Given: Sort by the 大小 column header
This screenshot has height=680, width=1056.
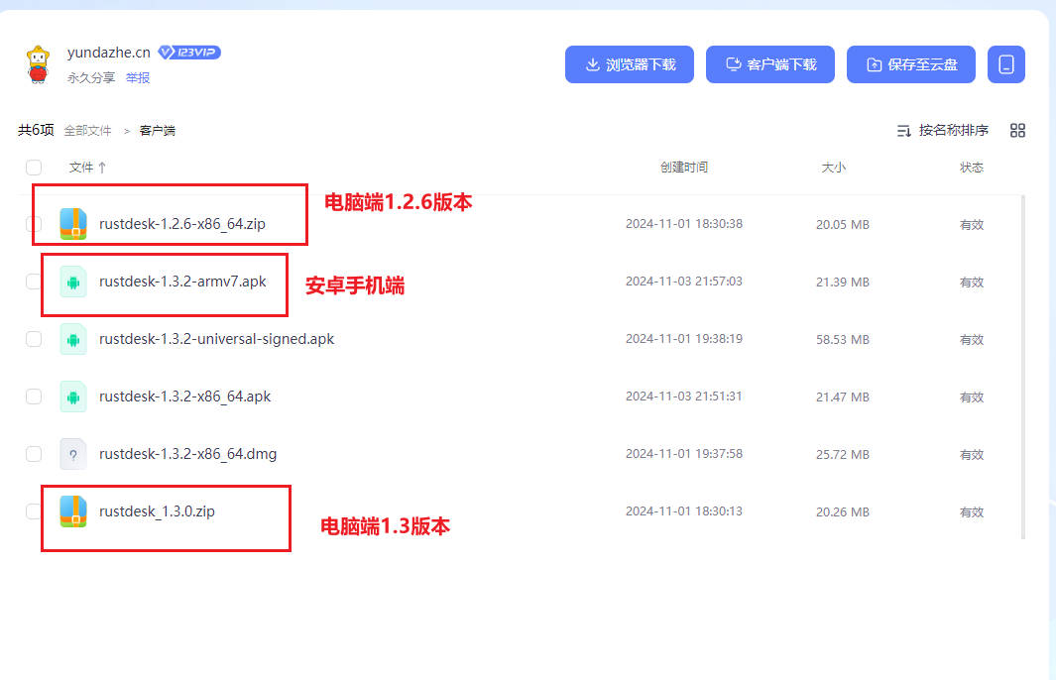Looking at the screenshot, I should coord(833,168).
